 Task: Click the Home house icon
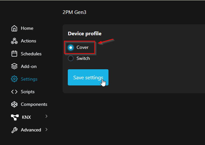(x=14, y=28)
